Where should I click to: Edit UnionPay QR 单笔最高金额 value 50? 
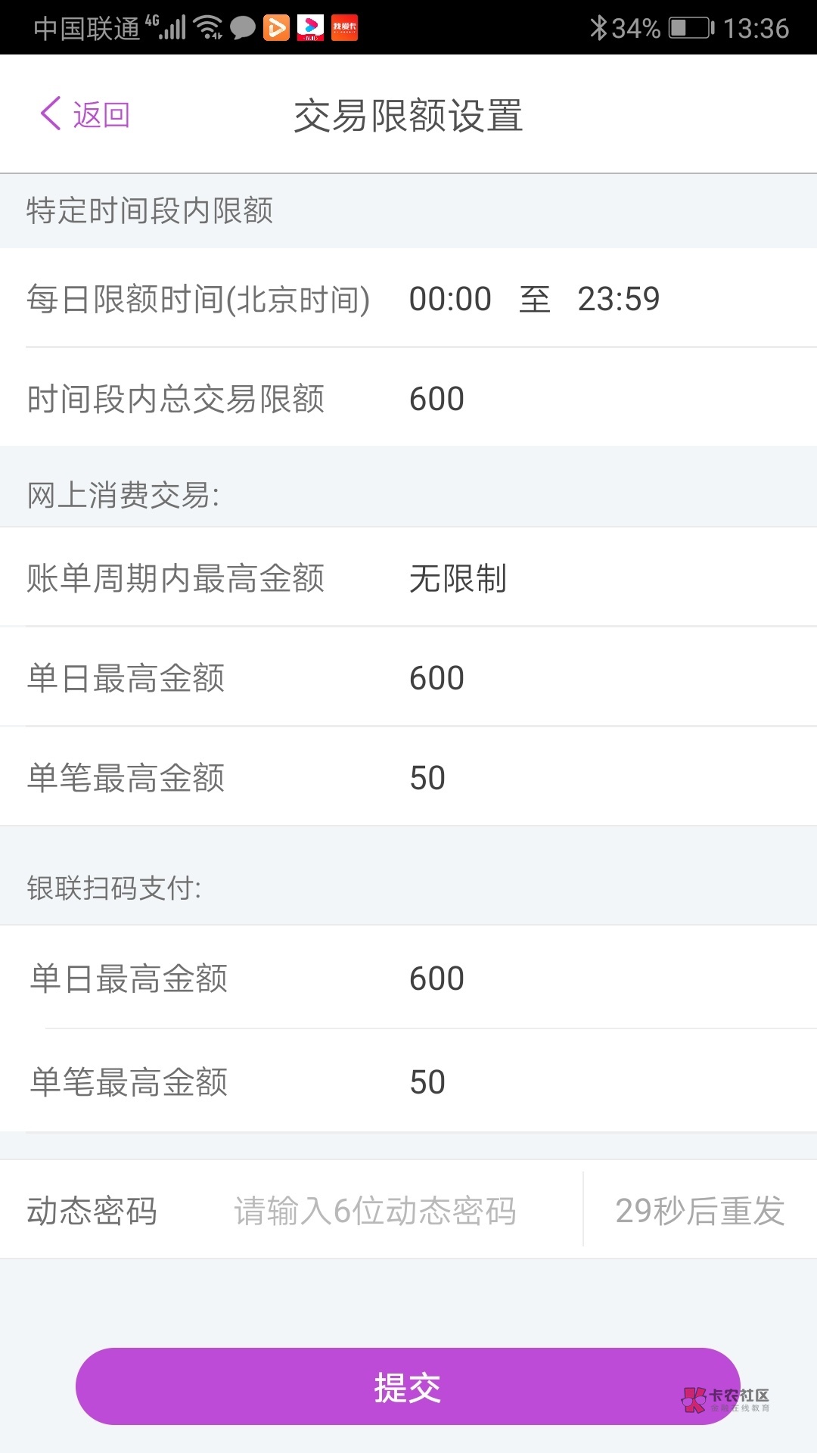[427, 1082]
